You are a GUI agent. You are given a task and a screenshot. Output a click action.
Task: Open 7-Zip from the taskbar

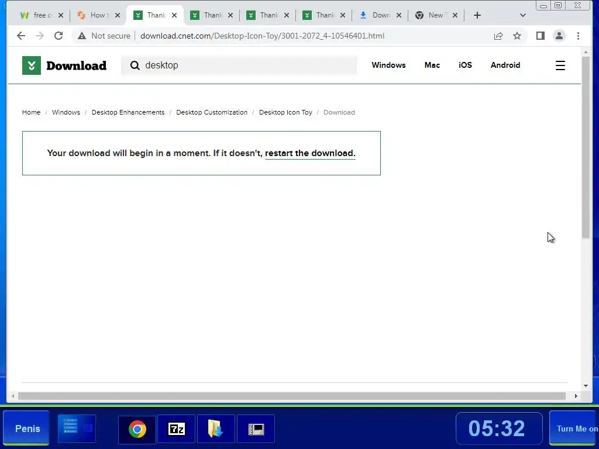coord(177,429)
